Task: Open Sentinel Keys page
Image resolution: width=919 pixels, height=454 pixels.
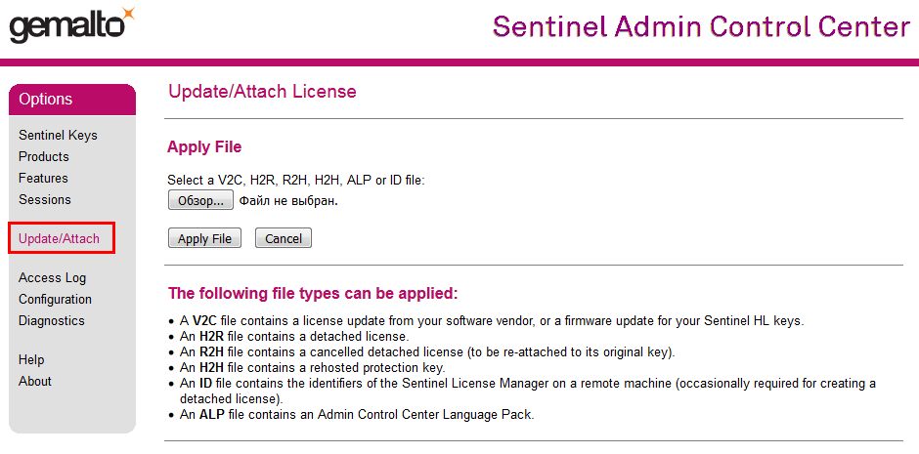Action: point(58,135)
